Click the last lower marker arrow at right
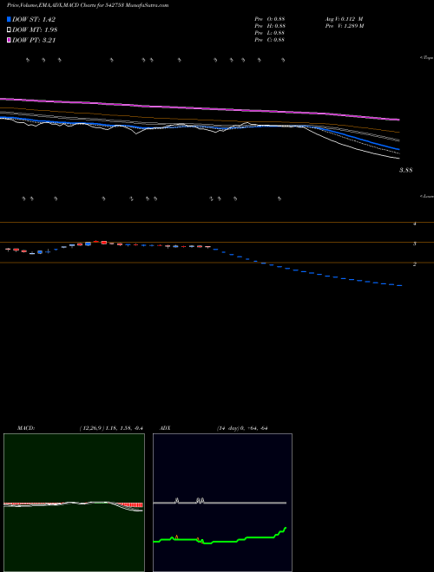 (279, 198)
